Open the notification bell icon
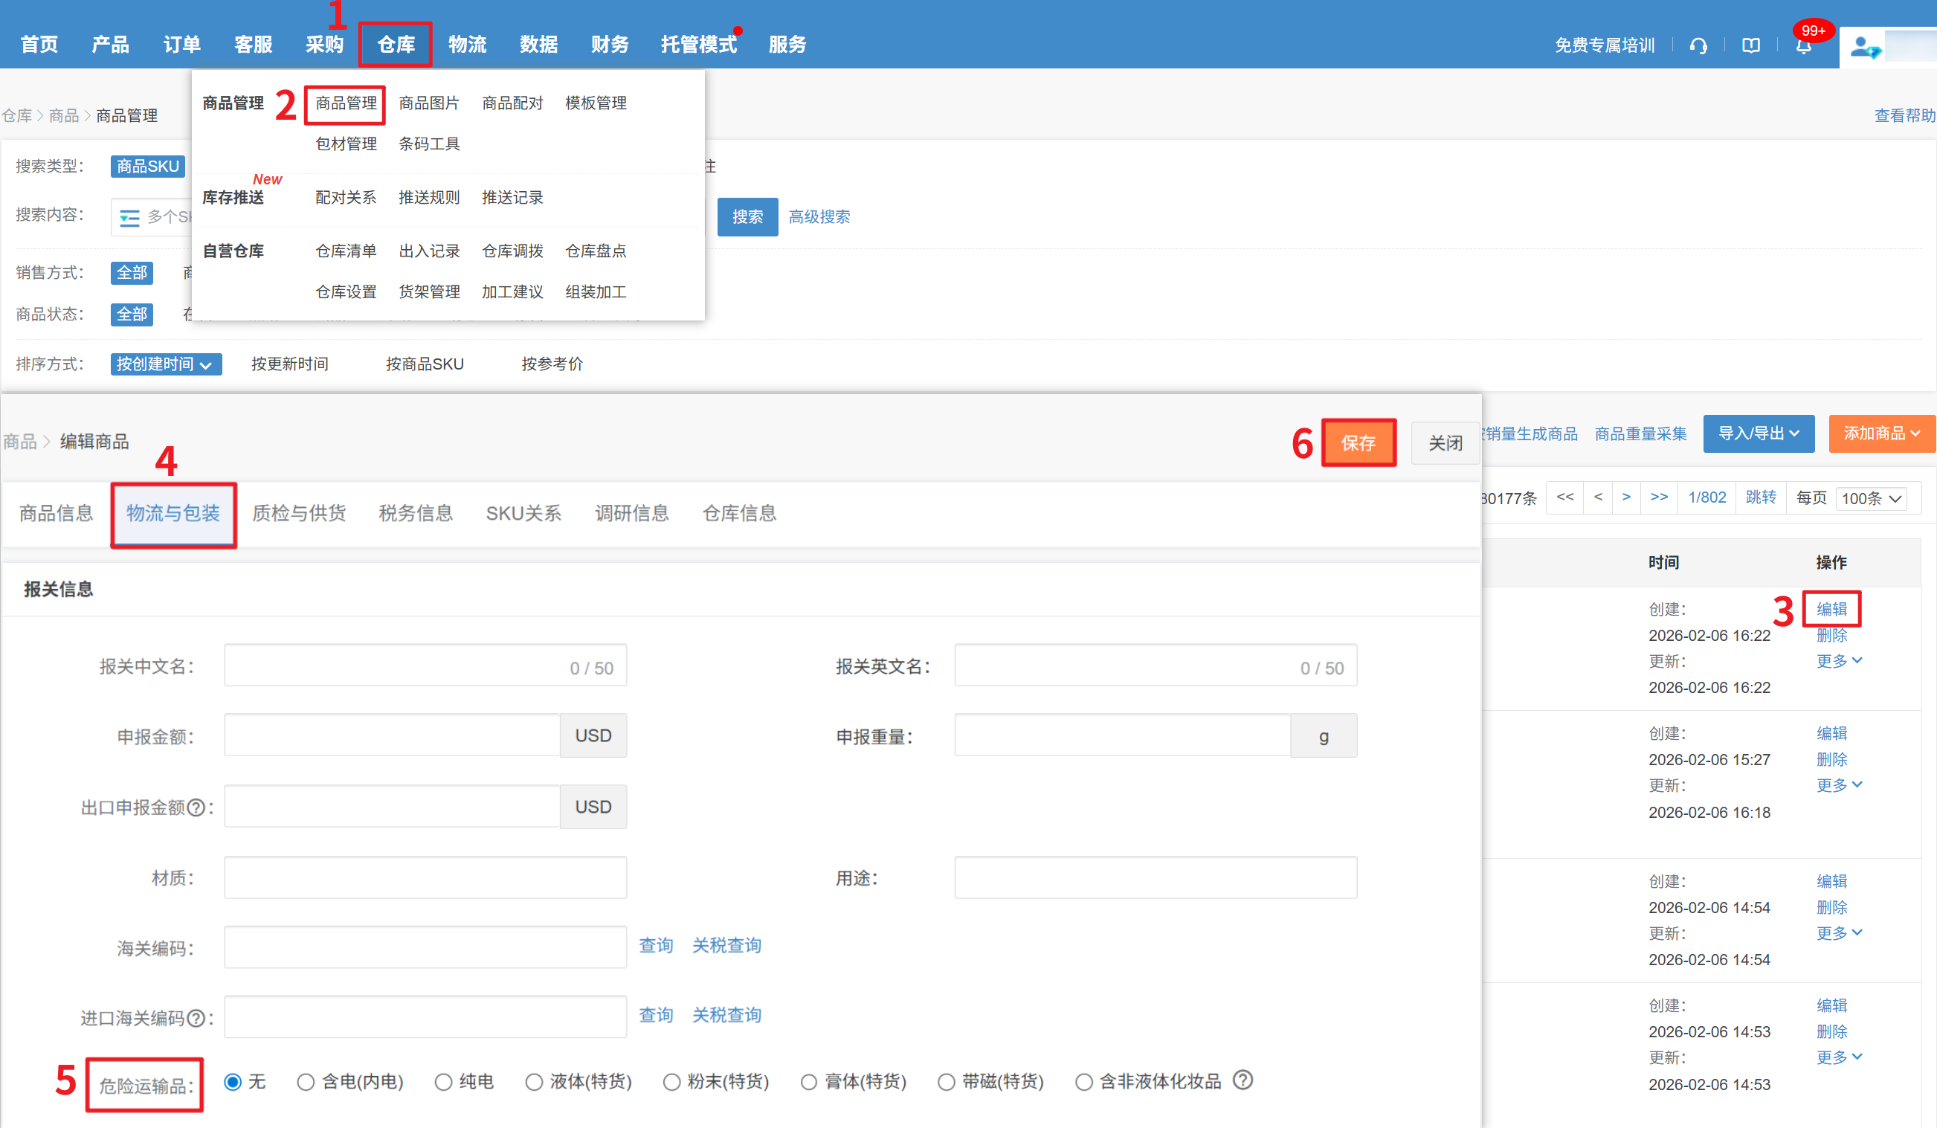The height and width of the screenshot is (1128, 1937). (1803, 45)
